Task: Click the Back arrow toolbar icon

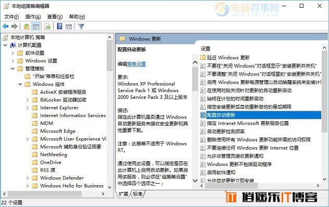Action: 5,27
